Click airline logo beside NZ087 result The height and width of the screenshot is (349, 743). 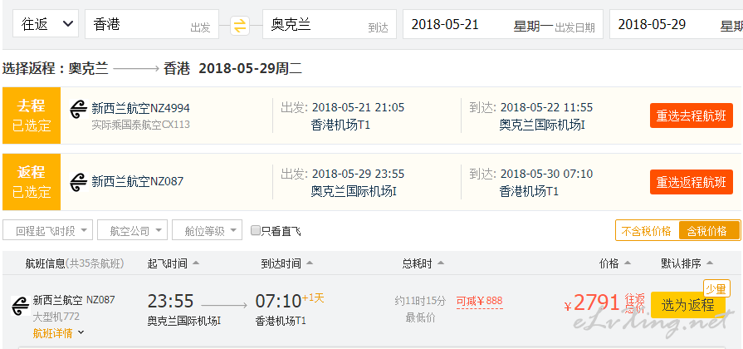click(x=21, y=306)
